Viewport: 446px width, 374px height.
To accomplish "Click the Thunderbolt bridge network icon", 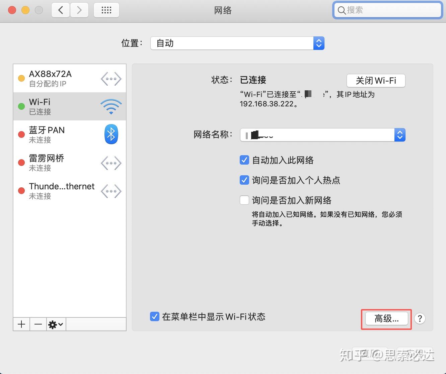I will pyautogui.click(x=111, y=191).
